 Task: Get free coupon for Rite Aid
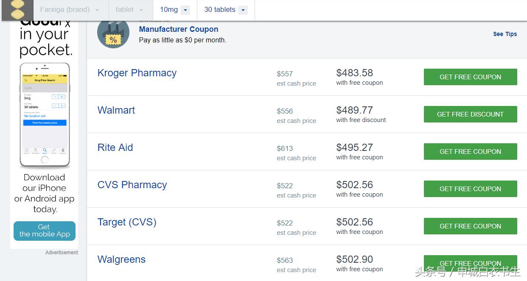(470, 152)
